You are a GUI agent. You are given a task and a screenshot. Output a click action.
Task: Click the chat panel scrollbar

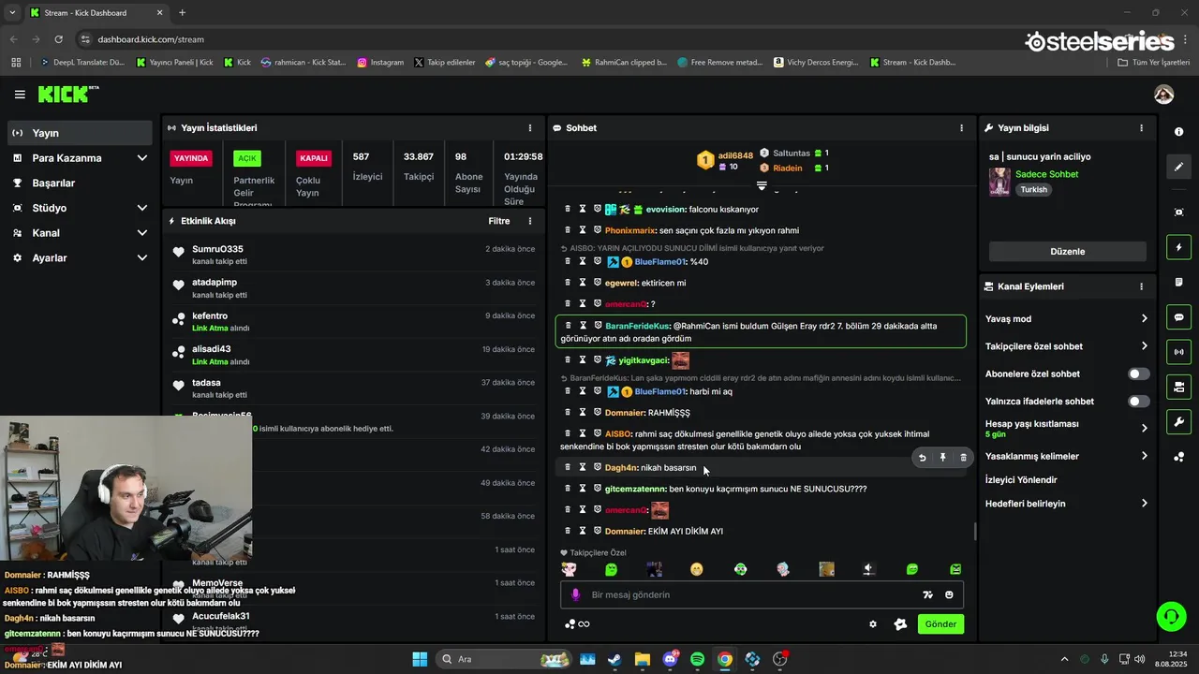point(974,531)
